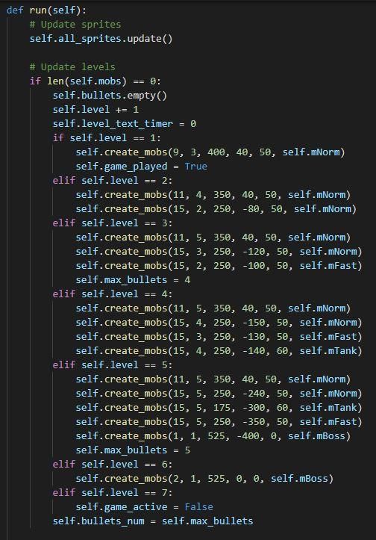Click the self.all_sprites.update() call
The width and height of the screenshot is (376, 540).
(101, 39)
